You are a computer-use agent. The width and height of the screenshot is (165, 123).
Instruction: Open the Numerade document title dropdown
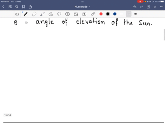(x=82, y=7)
